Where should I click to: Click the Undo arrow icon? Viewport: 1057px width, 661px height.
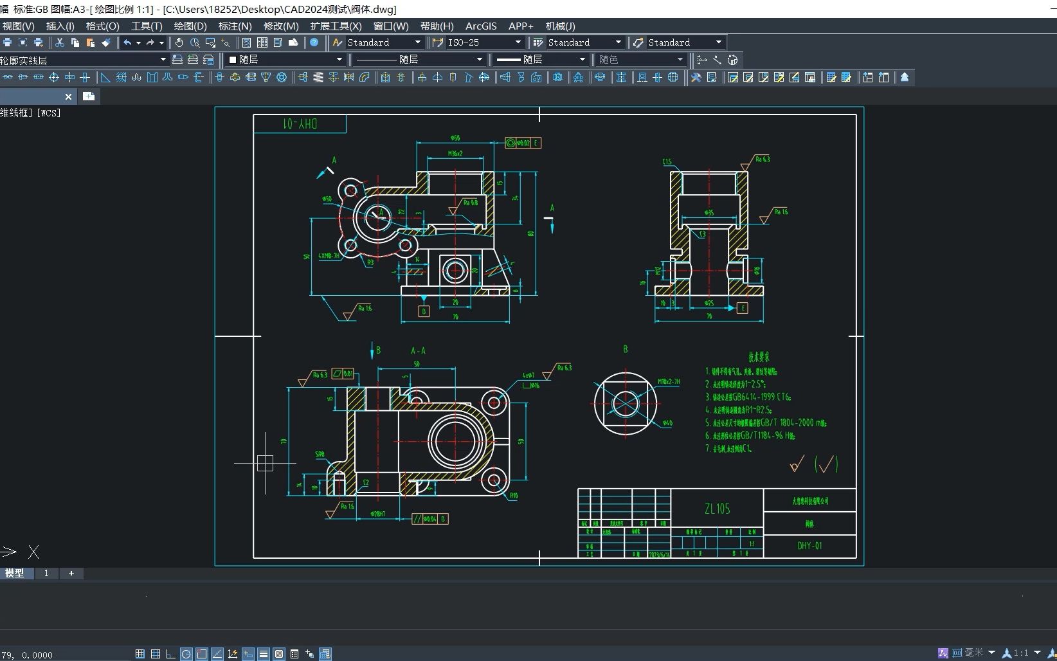(x=127, y=42)
